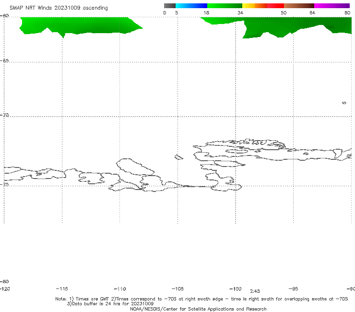Click the magenta-purple segment of the color bar

[332, 6]
